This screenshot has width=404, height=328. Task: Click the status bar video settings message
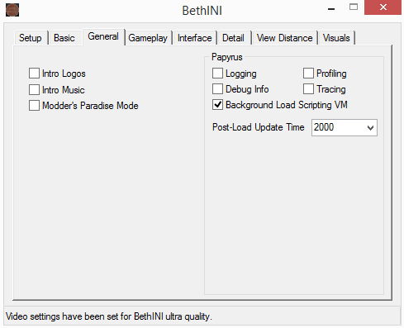click(109, 316)
